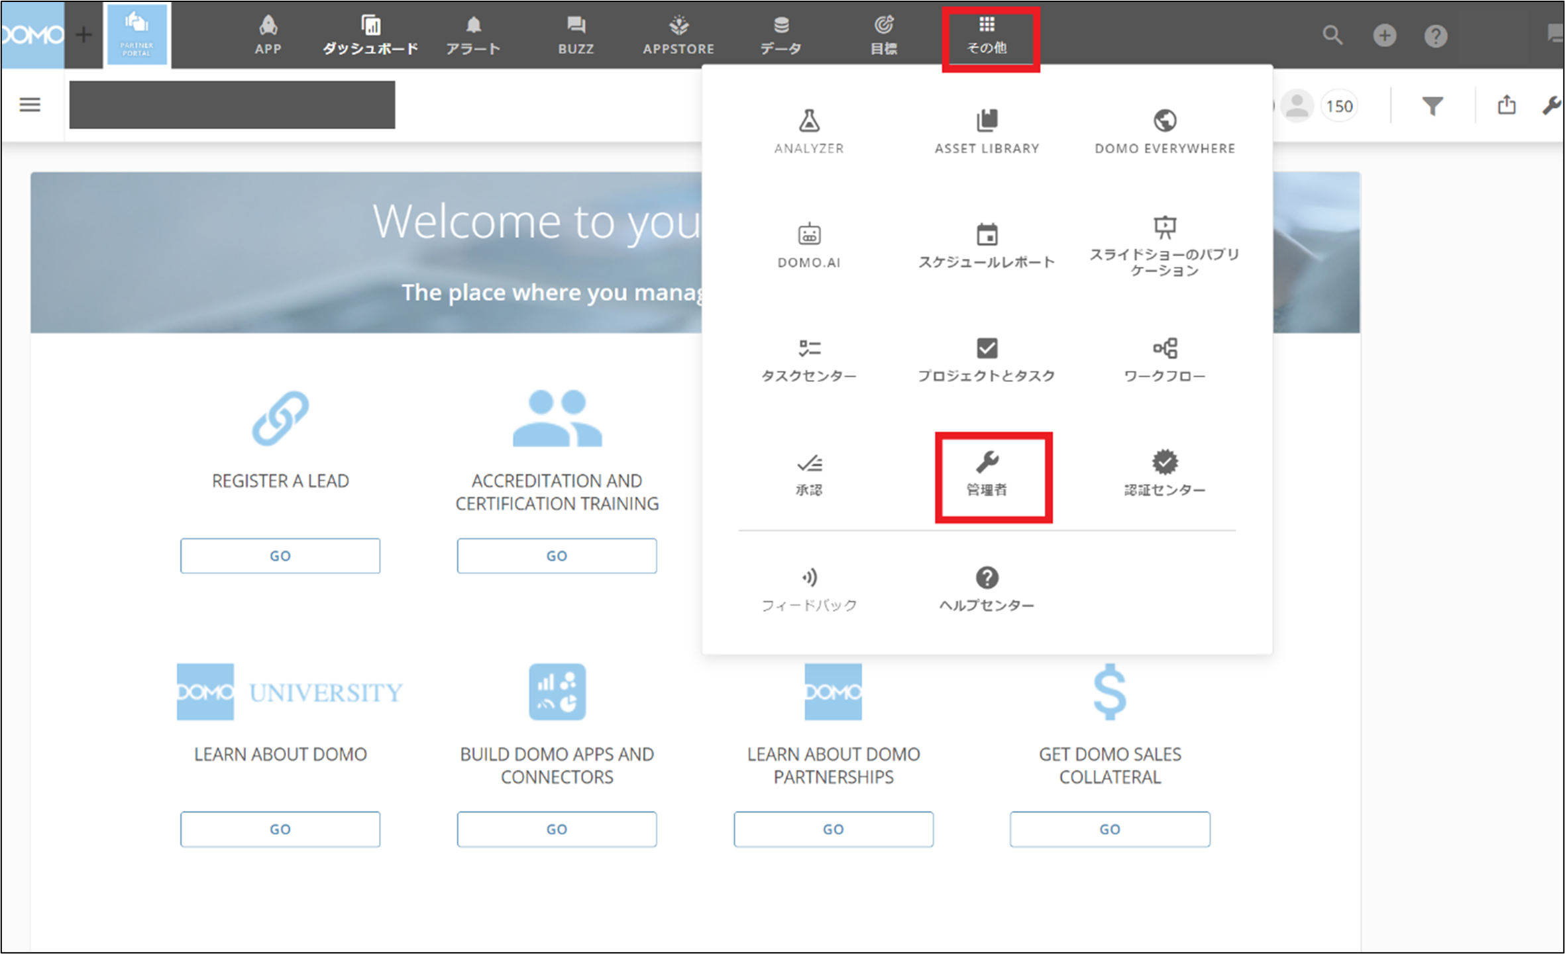1565x954 pixels.
Task: Click the DOMO UNIVERSITY logo
Action: [x=290, y=692]
